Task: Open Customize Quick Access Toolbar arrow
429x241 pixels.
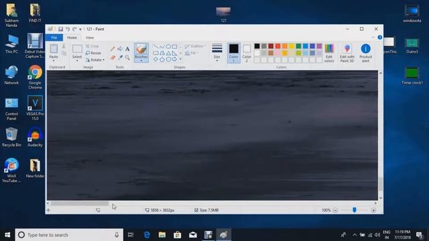Action: (80, 29)
